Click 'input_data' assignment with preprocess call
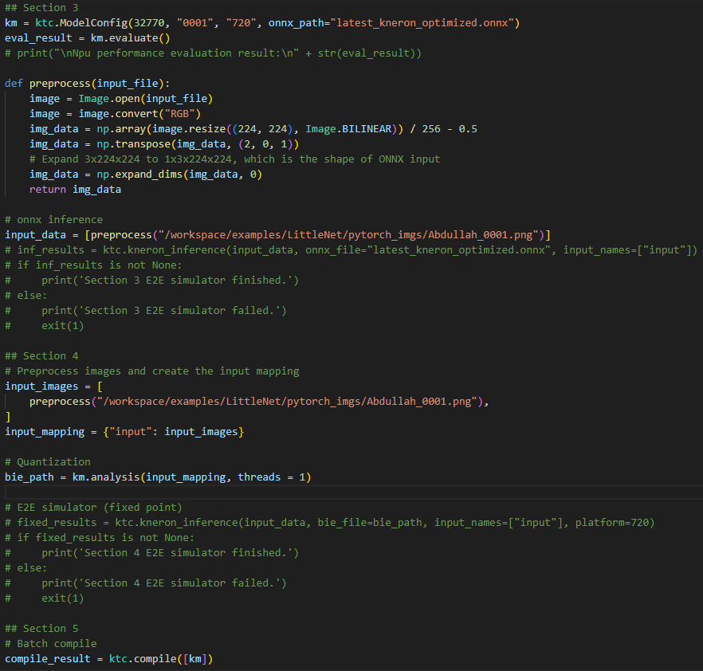 (277, 235)
